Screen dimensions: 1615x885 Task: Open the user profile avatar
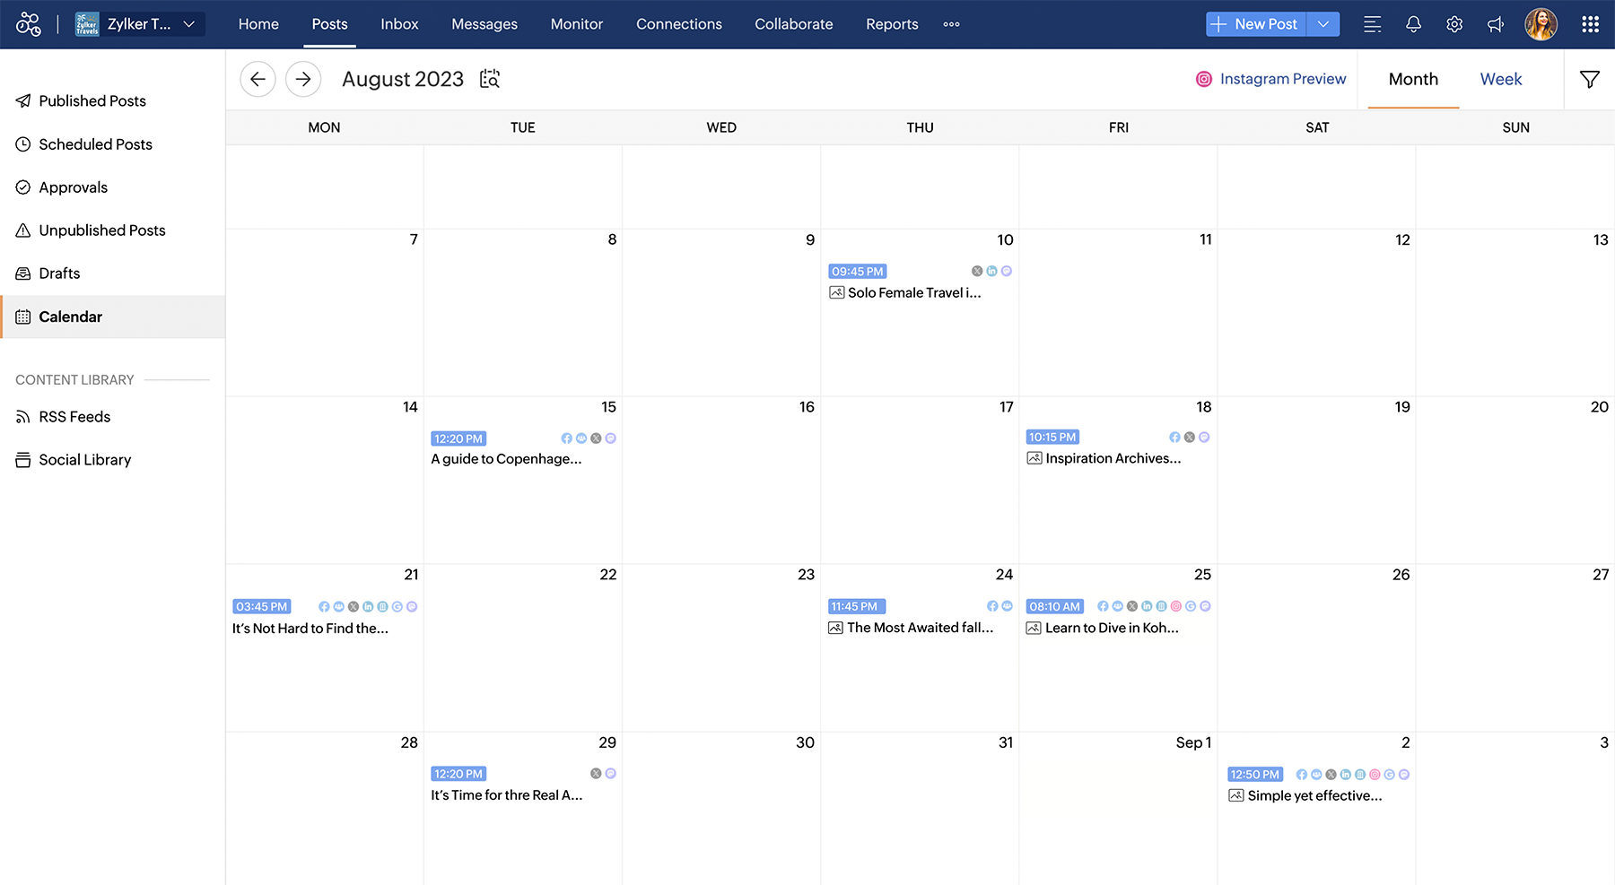tap(1541, 24)
